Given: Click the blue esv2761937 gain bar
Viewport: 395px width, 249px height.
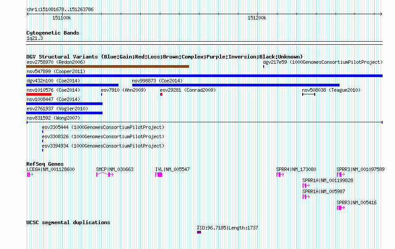Looking at the screenshot, I should pyautogui.click(x=64, y=113).
